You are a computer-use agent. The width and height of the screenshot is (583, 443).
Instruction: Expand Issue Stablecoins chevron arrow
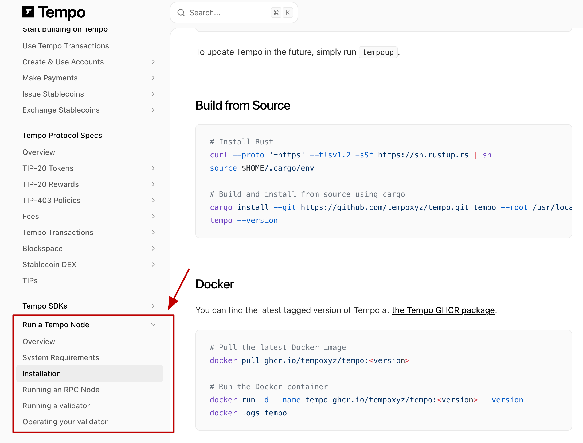pyautogui.click(x=153, y=94)
